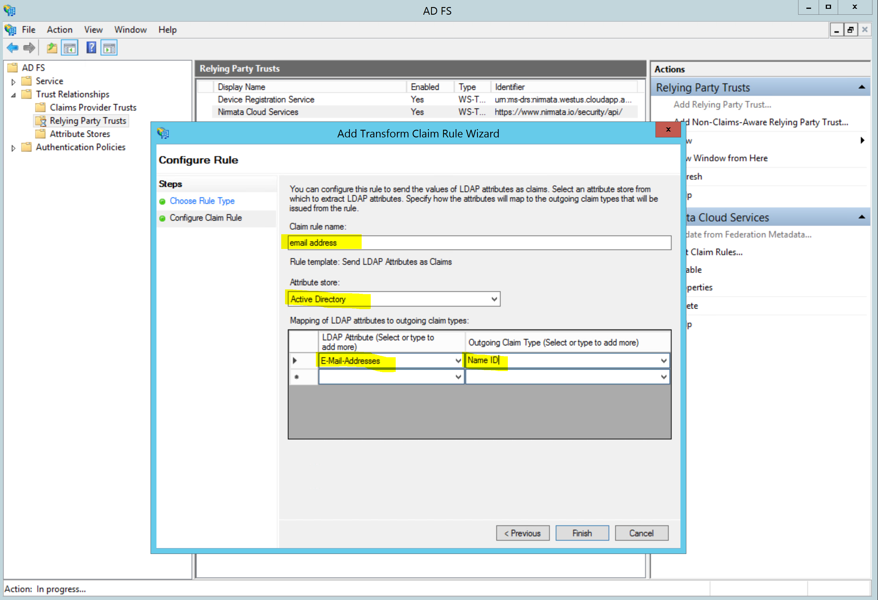
Task: Click the wizard dialog title icon
Action: [163, 133]
